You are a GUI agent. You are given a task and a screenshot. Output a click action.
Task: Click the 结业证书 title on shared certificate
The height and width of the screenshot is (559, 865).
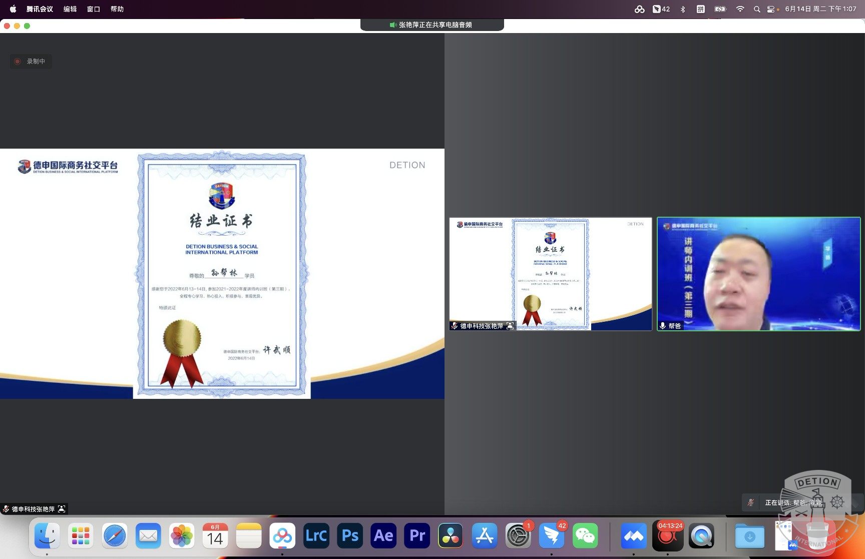(221, 221)
